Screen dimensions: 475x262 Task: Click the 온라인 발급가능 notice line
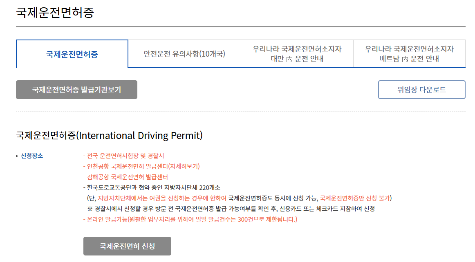[190, 220]
